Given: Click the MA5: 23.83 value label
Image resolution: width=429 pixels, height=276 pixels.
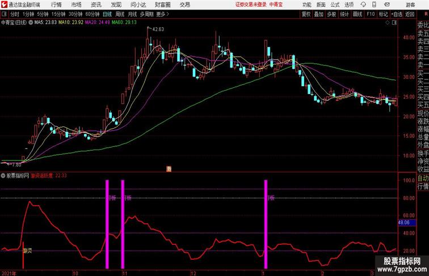Looking at the screenshot, I should tap(45, 23).
